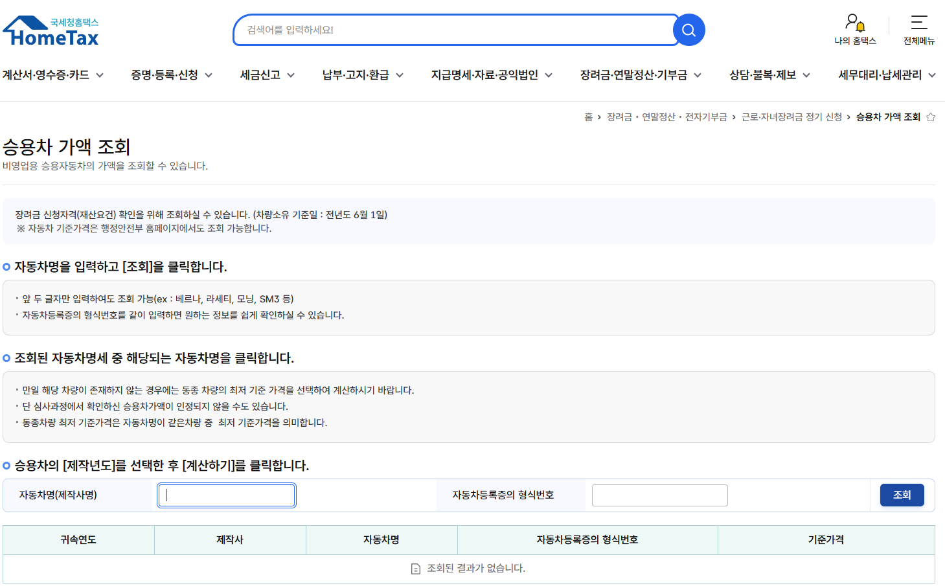Expand chevron next to 세금신고
This screenshot has height=588, width=945.
click(291, 75)
